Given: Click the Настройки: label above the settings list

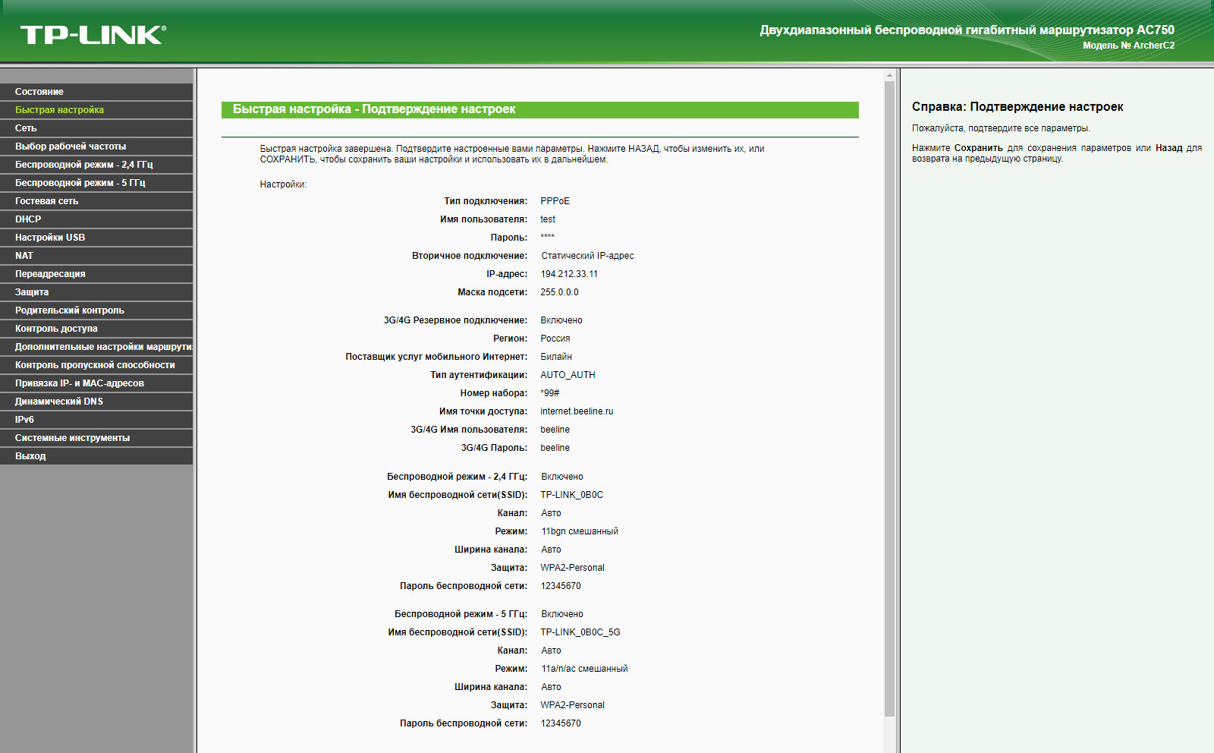Looking at the screenshot, I should tap(283, 184).
